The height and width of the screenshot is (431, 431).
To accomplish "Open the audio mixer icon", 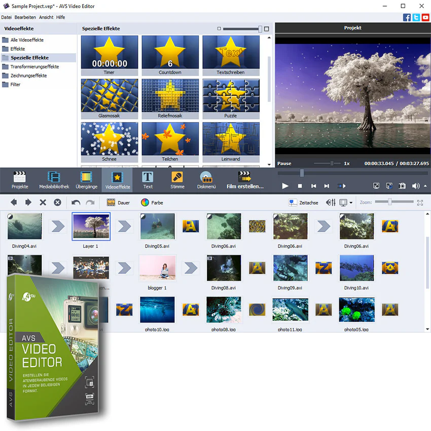I will tap(331, 203).
